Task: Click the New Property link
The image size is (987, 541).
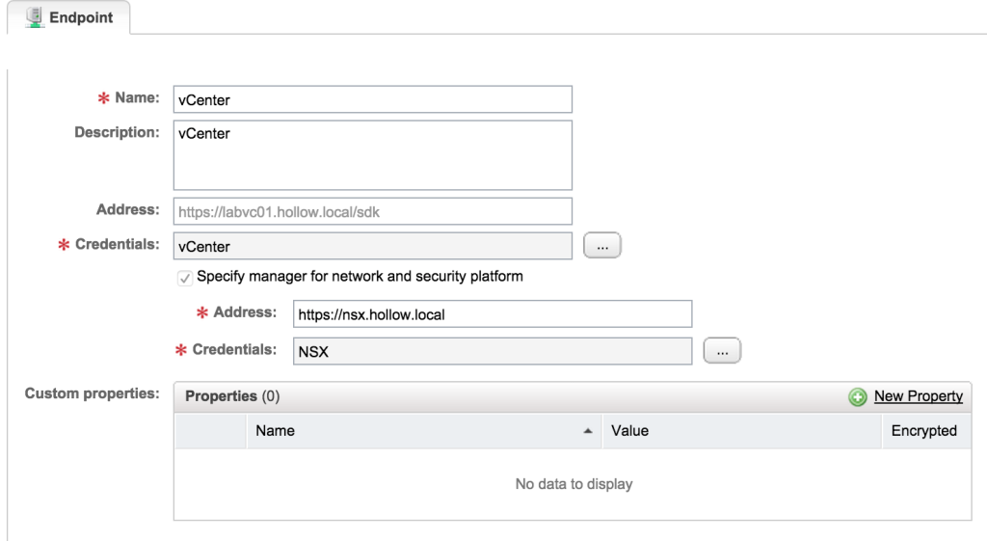Action: point(918,396)
